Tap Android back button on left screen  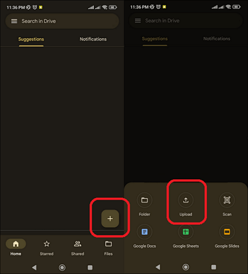(x=34, y=268)
